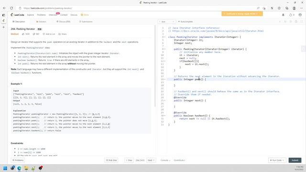Open a new tab with plus icon
This screenshot has height=172, width=306.
tap(3, 27)
